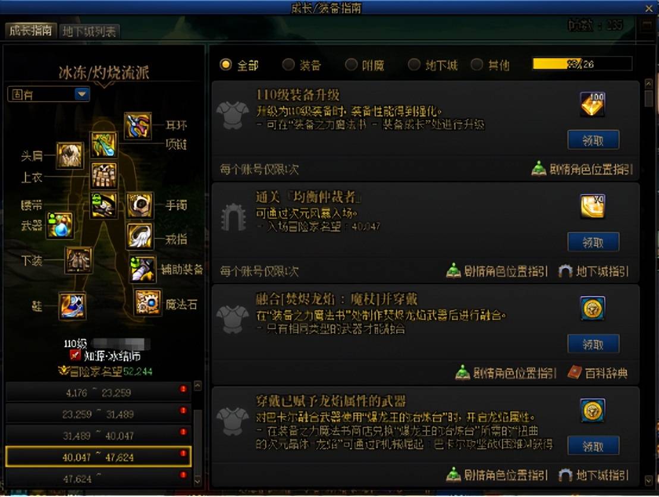Open the 固有 build dropdown

click(49, 94)
